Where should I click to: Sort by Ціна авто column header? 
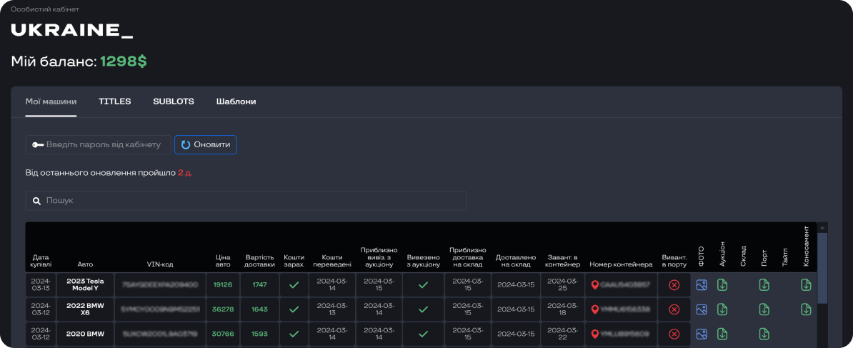pos(223,260)
